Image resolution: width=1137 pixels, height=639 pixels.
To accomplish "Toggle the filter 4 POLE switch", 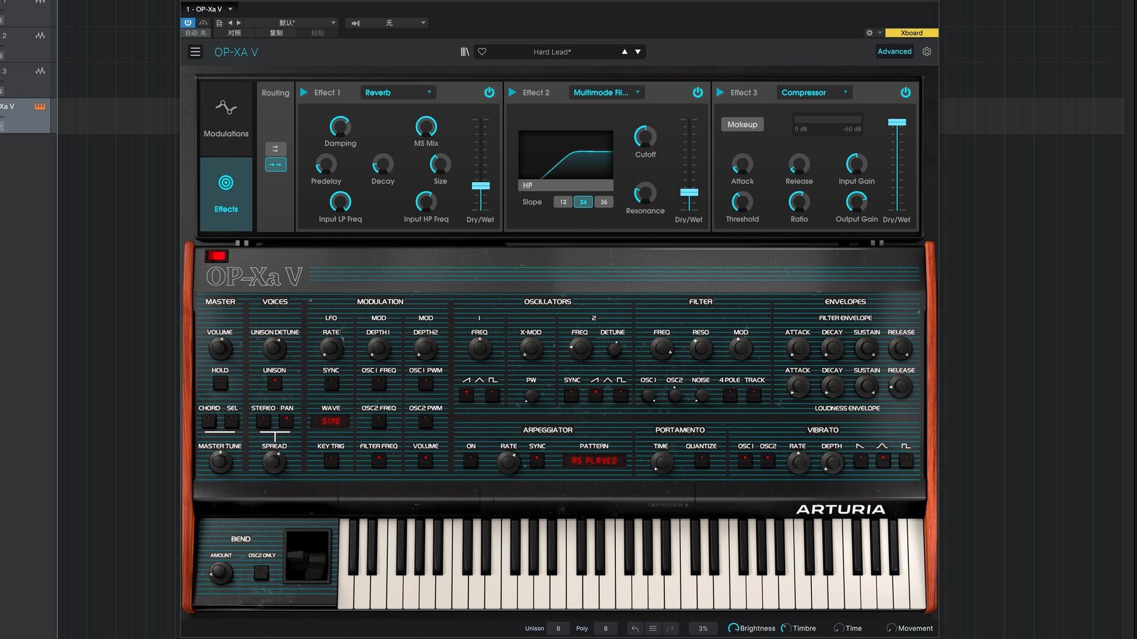I will point(730,395).
